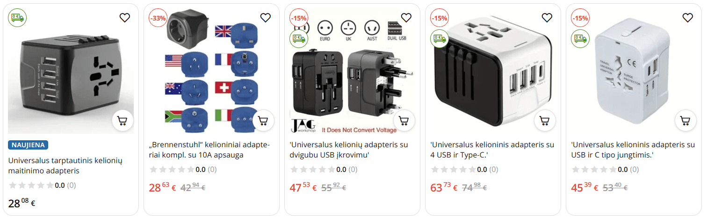Click the NAUJIENA badge on first product

tap(28, 145)
